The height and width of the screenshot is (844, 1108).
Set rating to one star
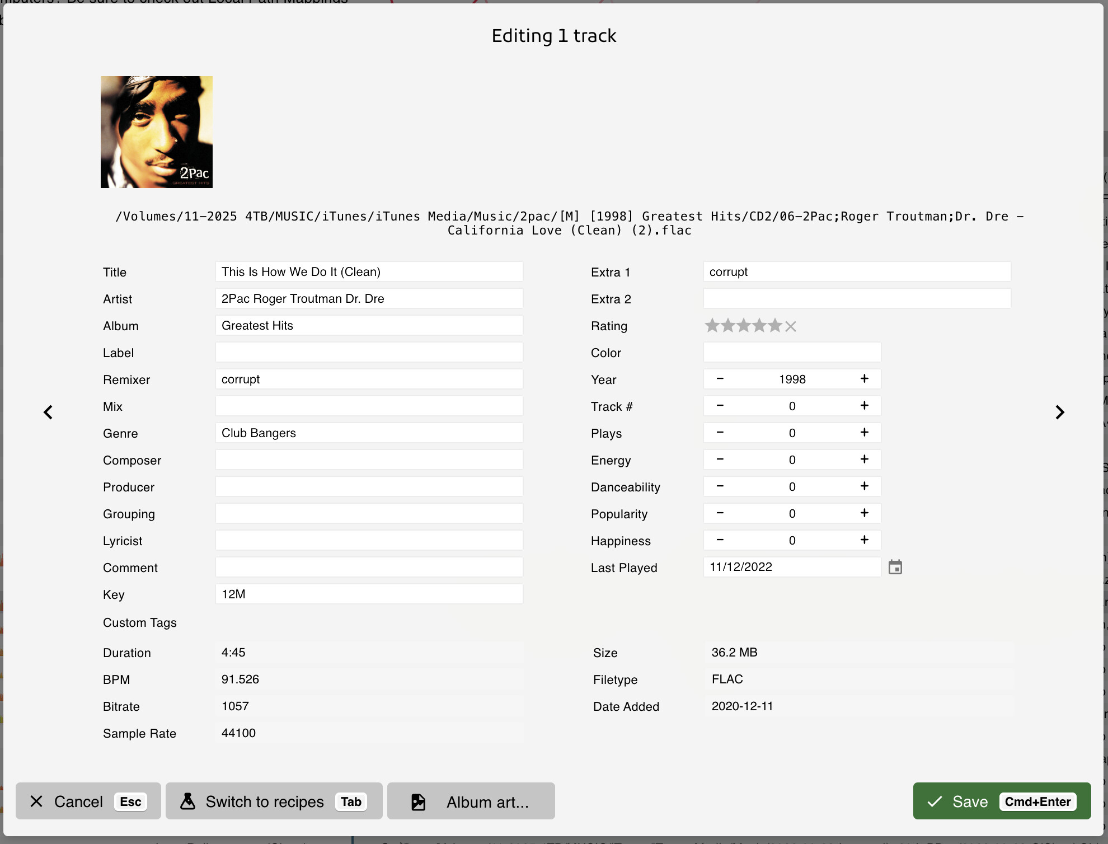click(x=712, y=325)
